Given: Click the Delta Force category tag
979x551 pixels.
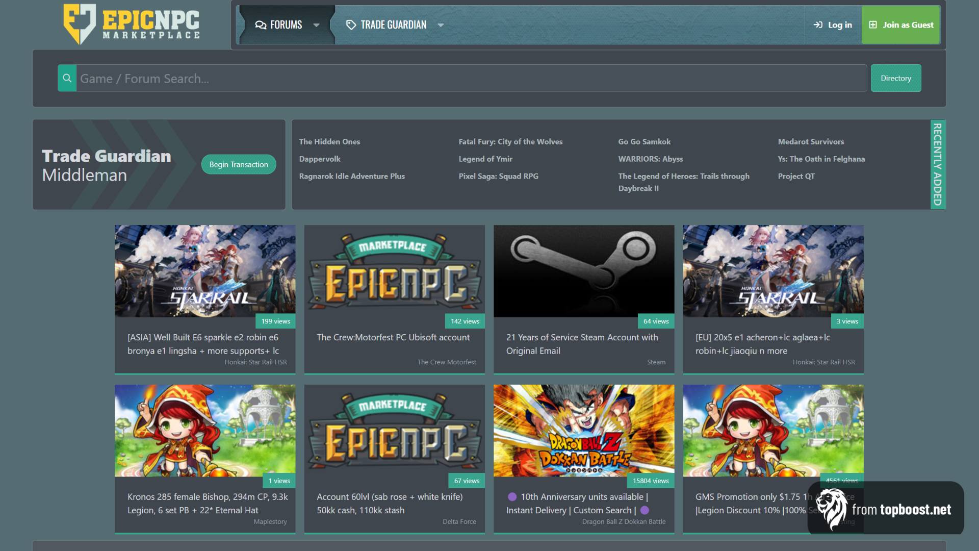Looking at the screenshot, I should pyautogui.click(x=459, y=522).
